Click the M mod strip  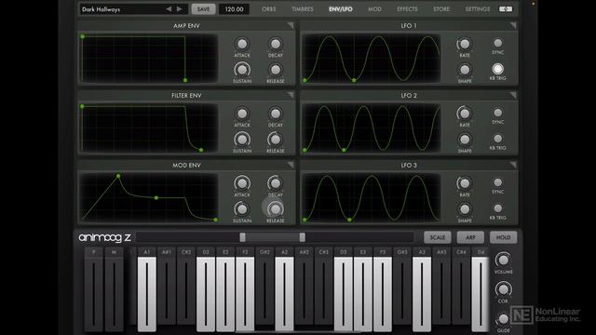pyautogui.click(x=114, y=289)
